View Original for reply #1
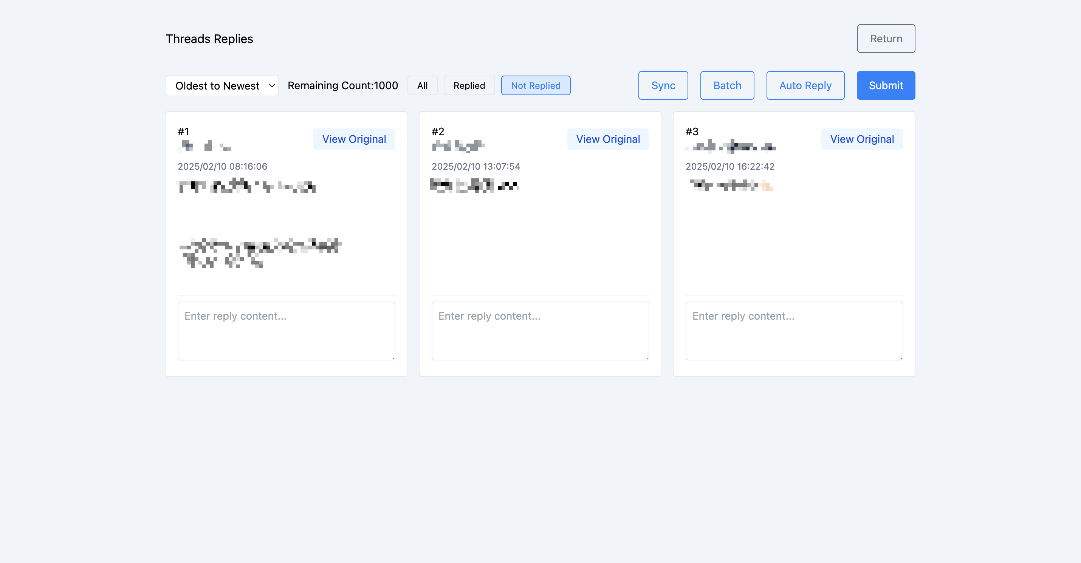 pos(354,139)
